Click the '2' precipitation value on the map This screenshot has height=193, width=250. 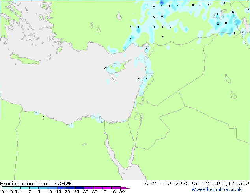coord(130,37)
